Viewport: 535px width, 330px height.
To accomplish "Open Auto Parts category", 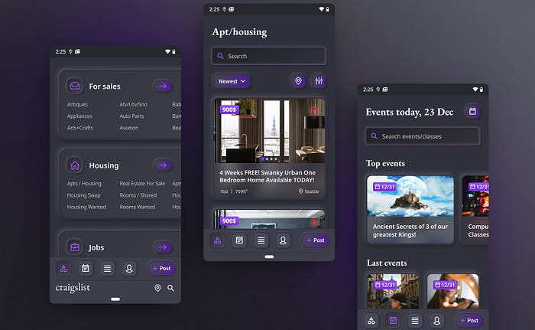I will pyautogui.click(x=131, y=116).
